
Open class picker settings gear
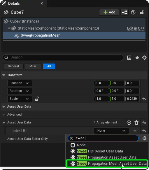coord(144,138)
